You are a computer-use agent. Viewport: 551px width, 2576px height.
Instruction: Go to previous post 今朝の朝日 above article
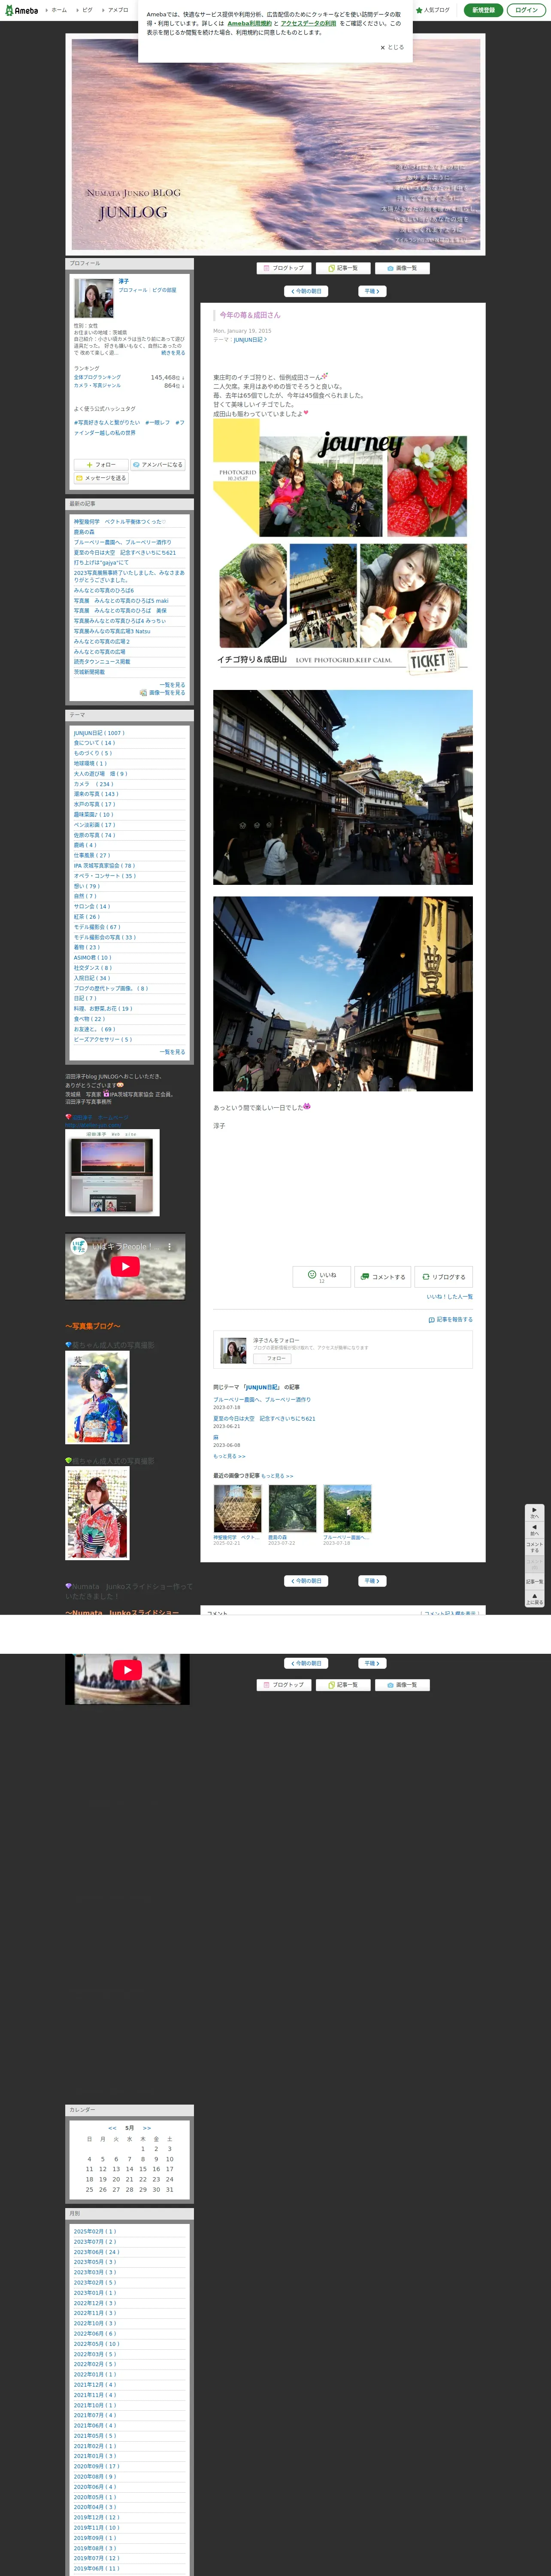tap(306, 292)
